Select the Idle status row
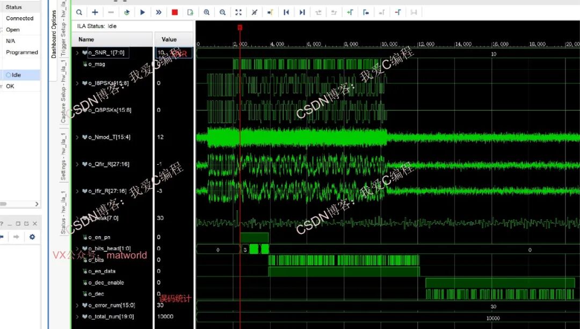 pos(20,75)
